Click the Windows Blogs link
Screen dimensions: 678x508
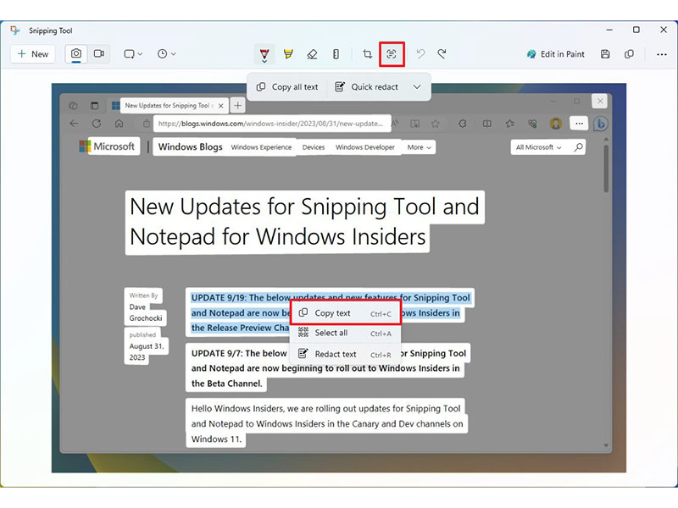click(190, 146)
